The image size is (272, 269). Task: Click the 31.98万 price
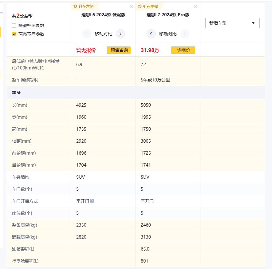coord(150,50)
